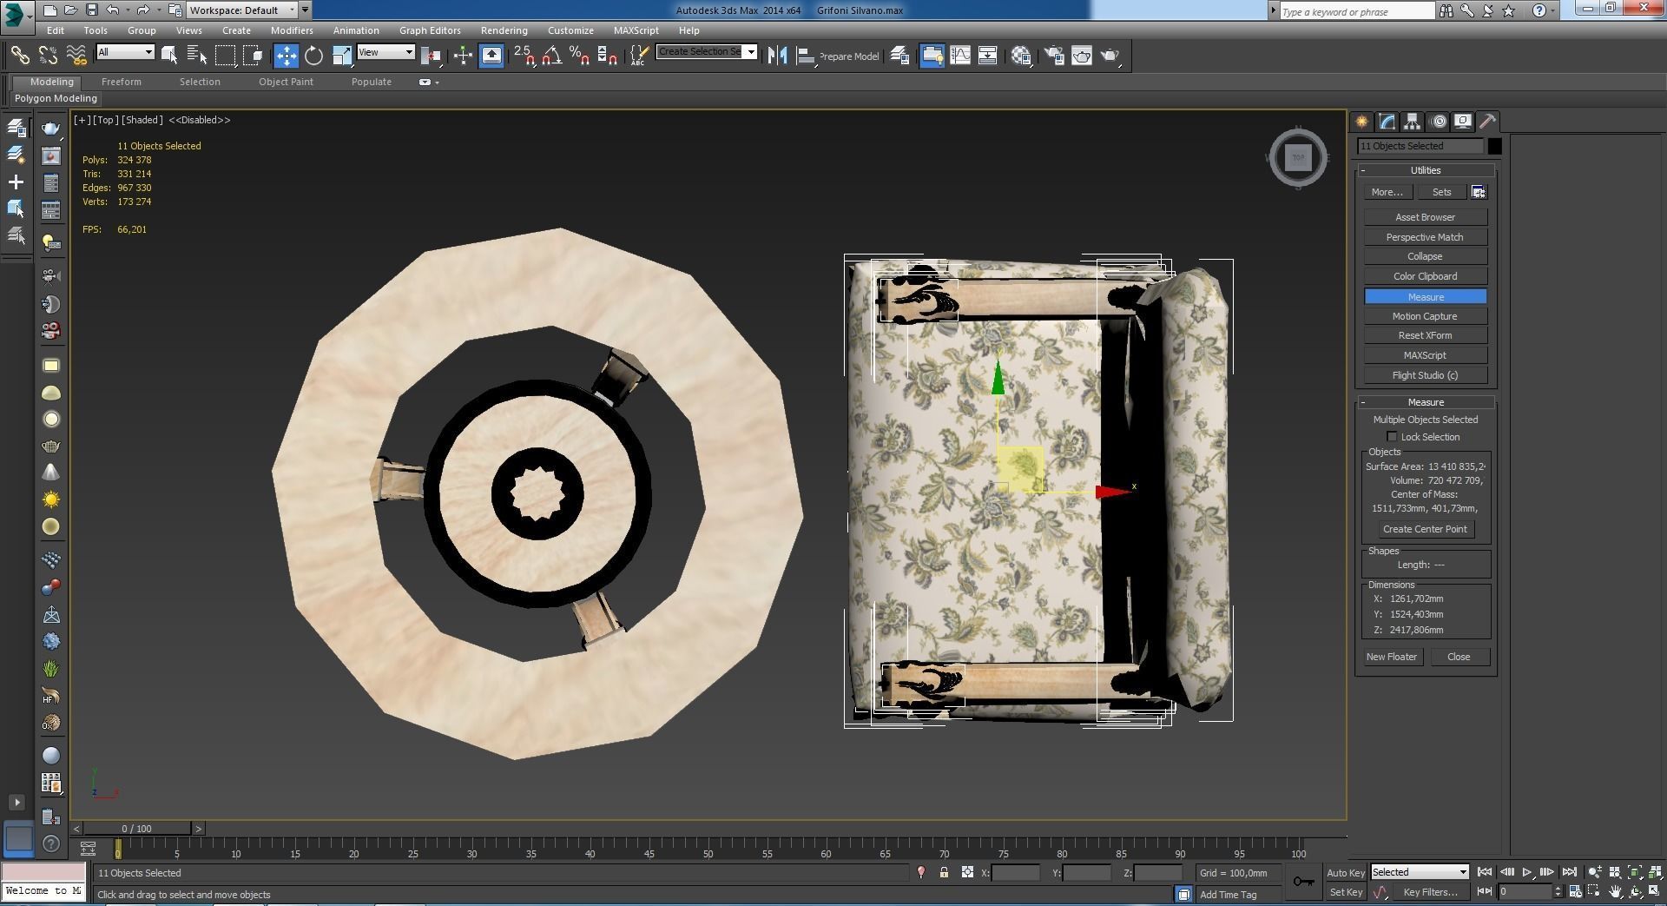The width and height of the screenshot is (1667, 906).
Task: Open Render Setup dialog
Action: pos(1054,56)
